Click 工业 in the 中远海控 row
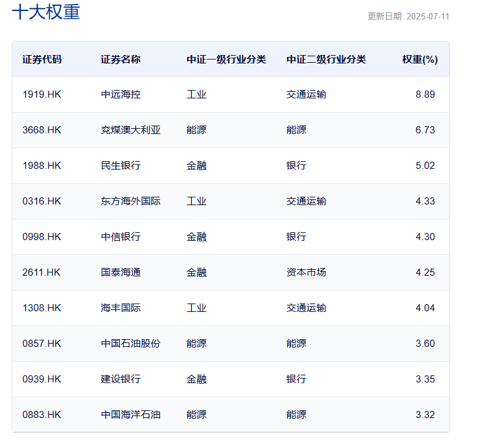 196,94
